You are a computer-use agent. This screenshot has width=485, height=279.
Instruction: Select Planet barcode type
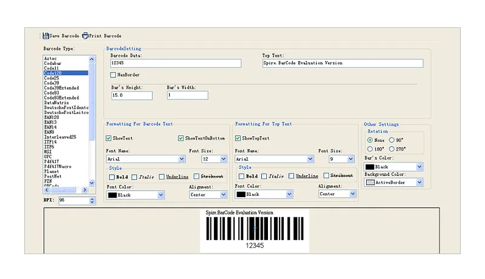(66, 172)
